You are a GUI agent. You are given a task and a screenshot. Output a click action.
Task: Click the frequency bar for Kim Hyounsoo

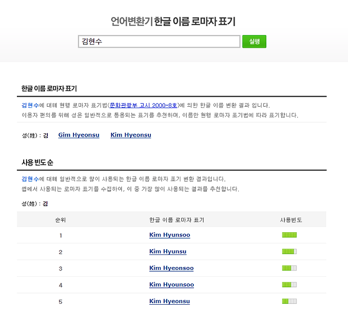pos(290,284)
